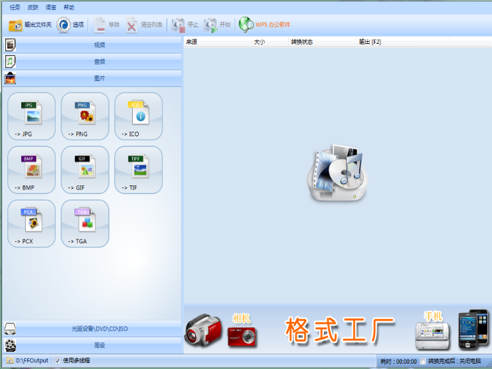Screen dimensions: 492x369
Task: Select the -> GIF conversion icon
Action: (85, 170)
